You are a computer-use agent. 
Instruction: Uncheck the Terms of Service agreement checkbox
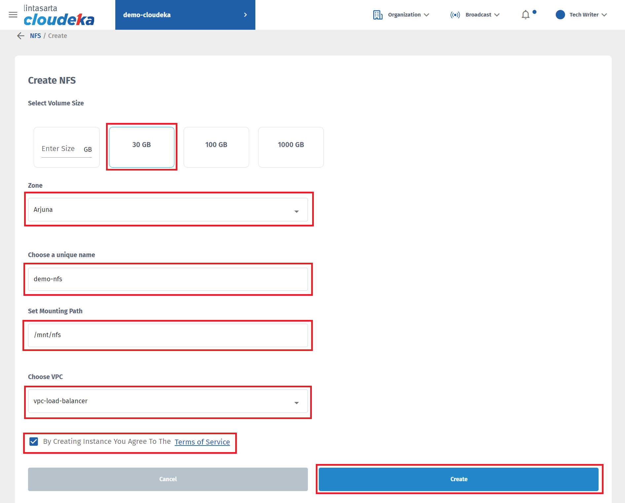click(x=34, y=442)
